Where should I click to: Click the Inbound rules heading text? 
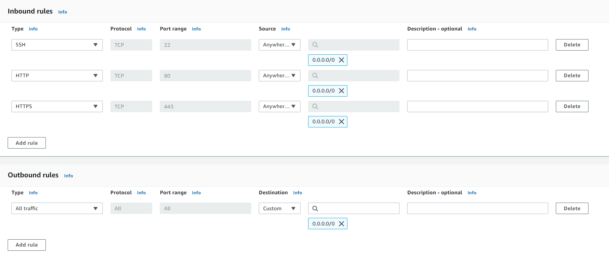coord(30,11)
